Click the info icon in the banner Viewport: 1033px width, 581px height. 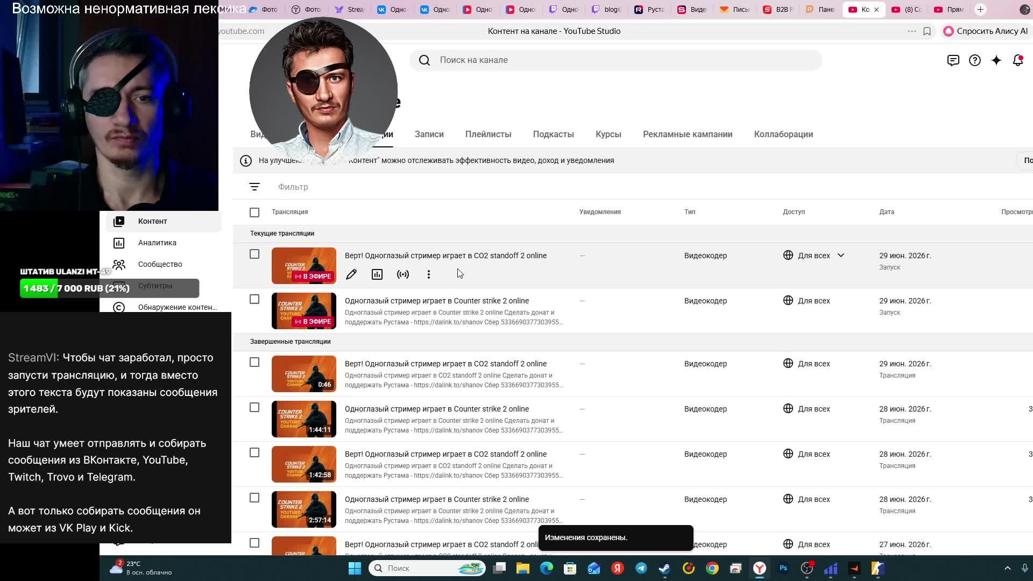246,160
